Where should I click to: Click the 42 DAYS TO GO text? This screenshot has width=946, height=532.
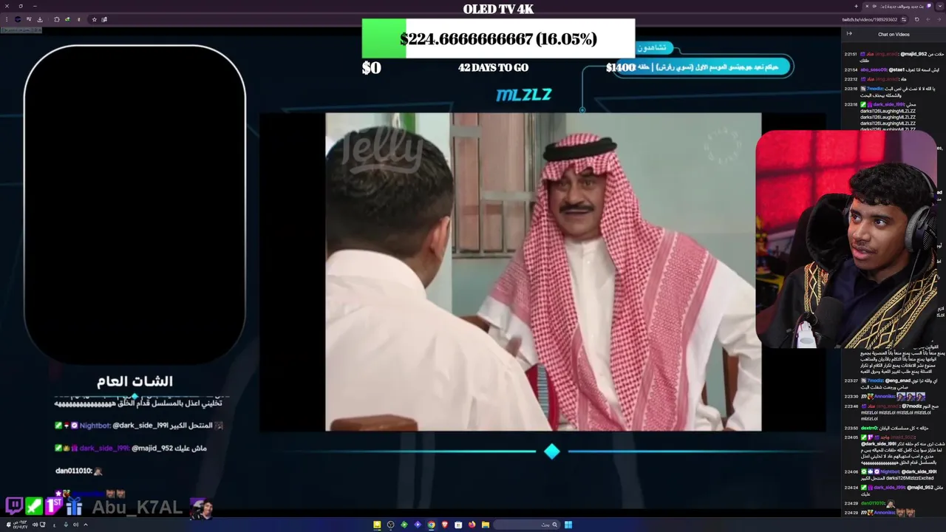tap(493, 67)
